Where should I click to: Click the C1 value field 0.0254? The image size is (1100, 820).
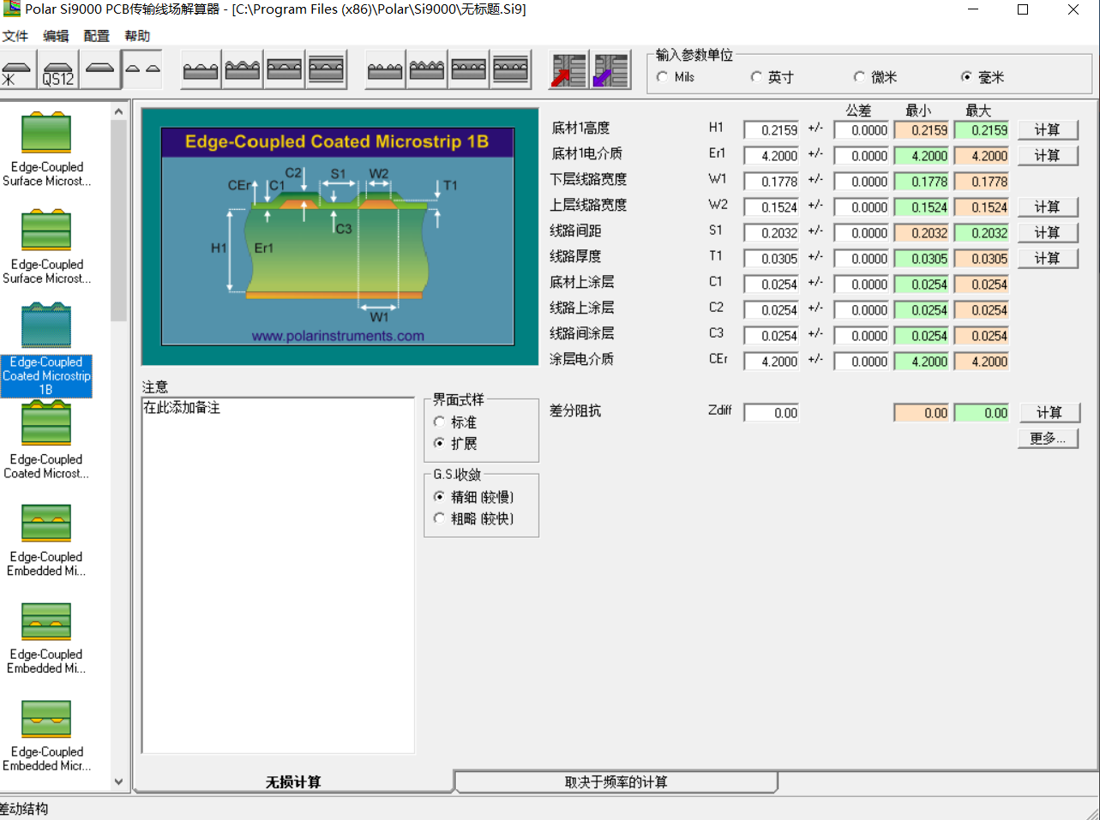click(772, 284)
